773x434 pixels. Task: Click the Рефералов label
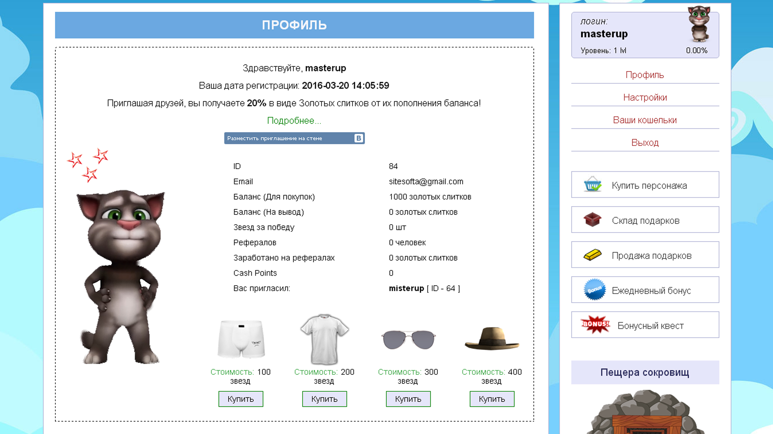[x=255, y=243]
